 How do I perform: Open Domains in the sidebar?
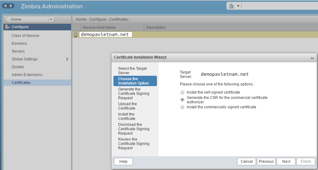pyautogui.click(x=19, y=44)
